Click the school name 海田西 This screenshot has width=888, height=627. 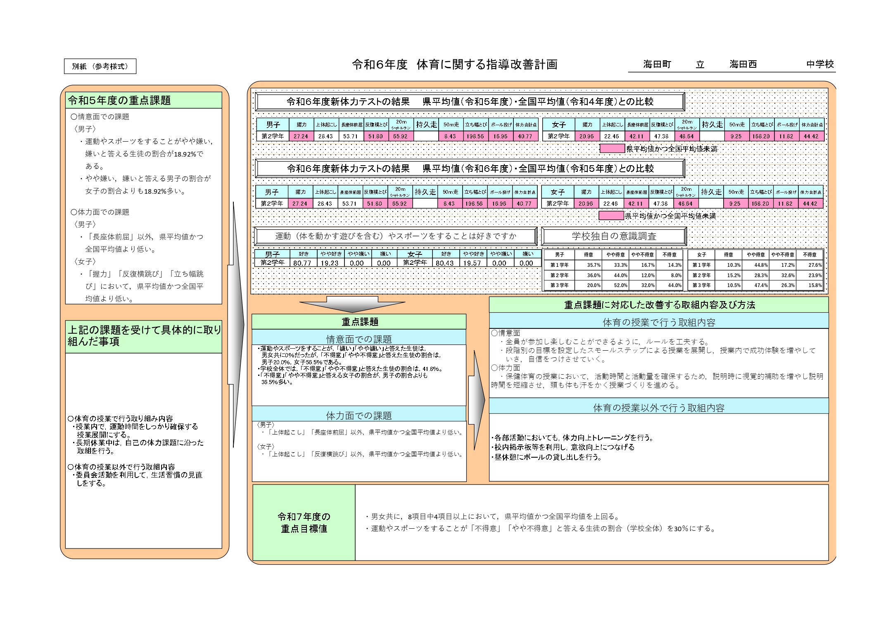[x=743, y=64]
